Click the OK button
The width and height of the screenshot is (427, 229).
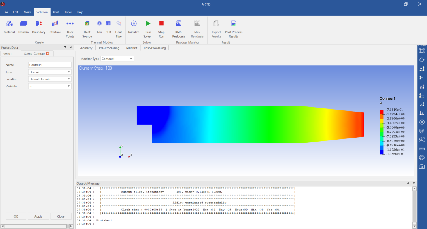pyautogui.click(x=16, y=216)
